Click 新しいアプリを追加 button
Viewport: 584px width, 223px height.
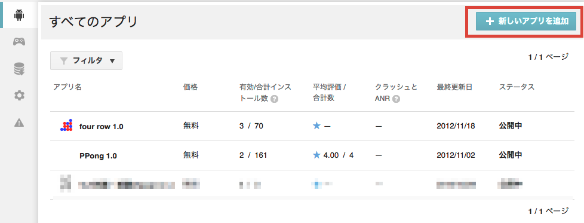coord(526,22)
